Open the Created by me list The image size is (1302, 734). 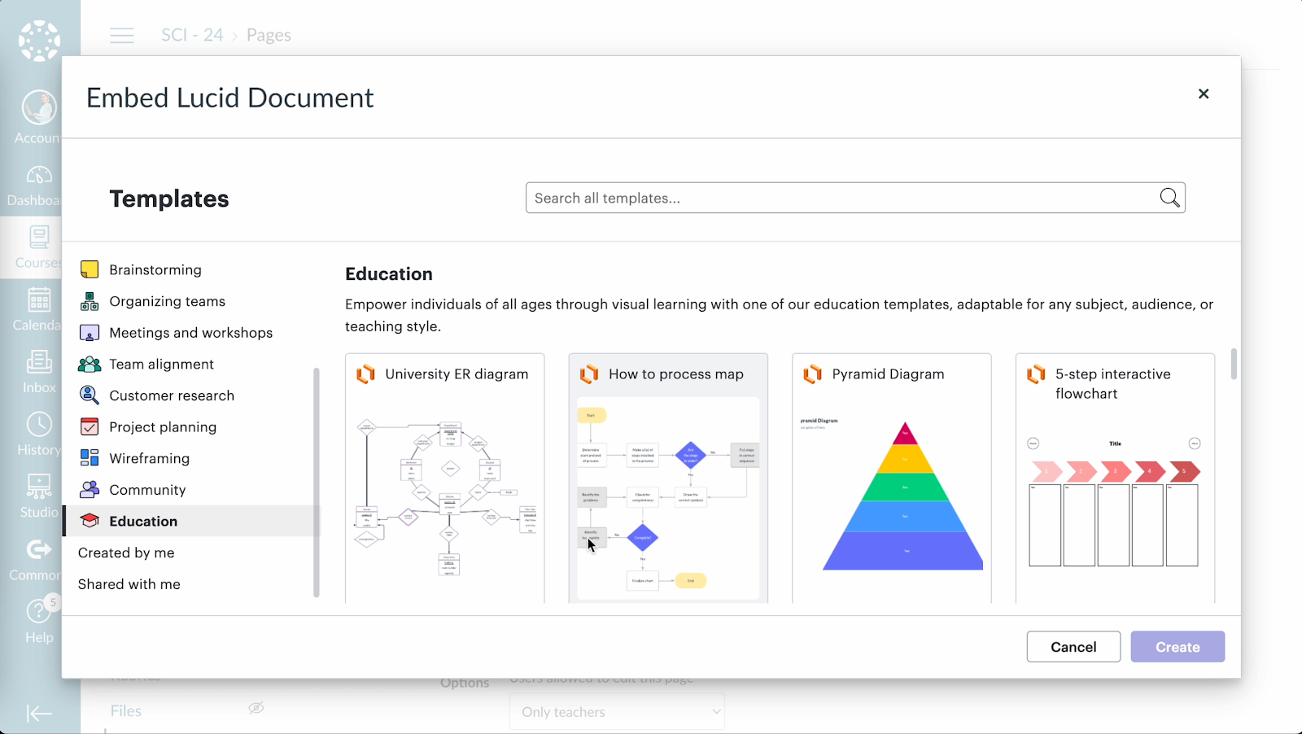click(126, 553)
